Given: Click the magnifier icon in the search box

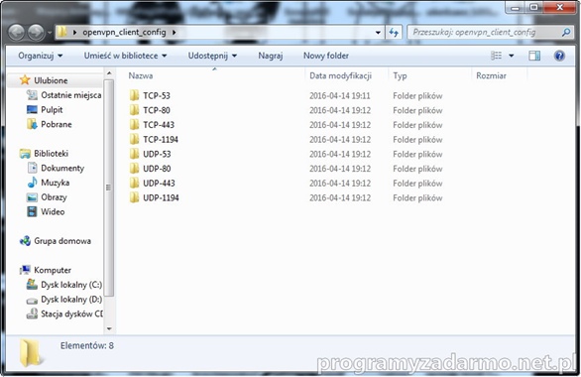Looking at the screenshot, I should [566, 33].
